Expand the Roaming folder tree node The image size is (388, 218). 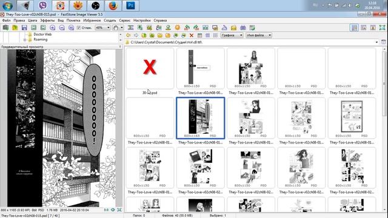tap(24, 39)
